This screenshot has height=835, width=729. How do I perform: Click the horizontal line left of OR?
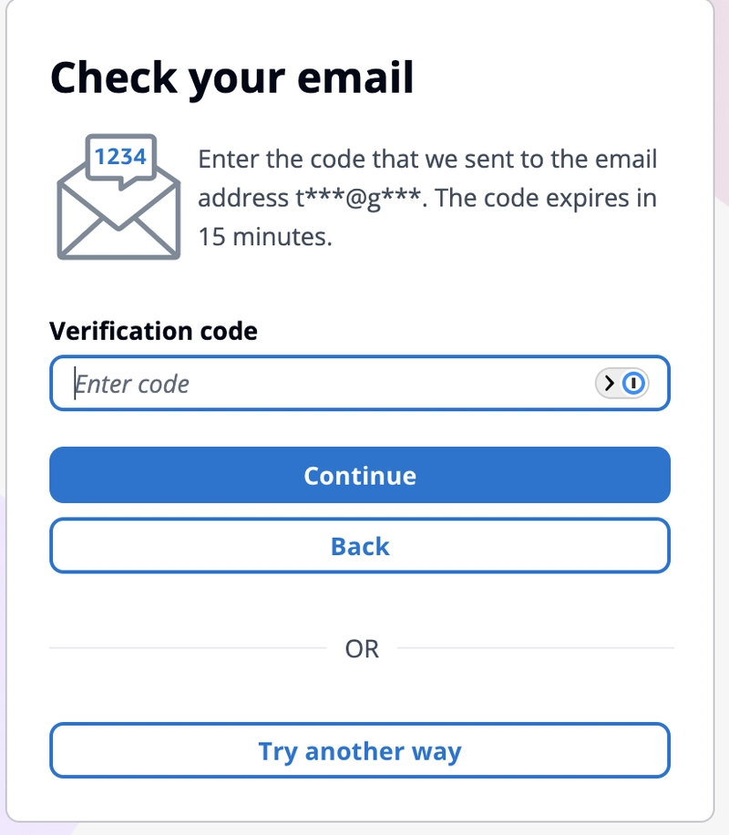point(188,648)
